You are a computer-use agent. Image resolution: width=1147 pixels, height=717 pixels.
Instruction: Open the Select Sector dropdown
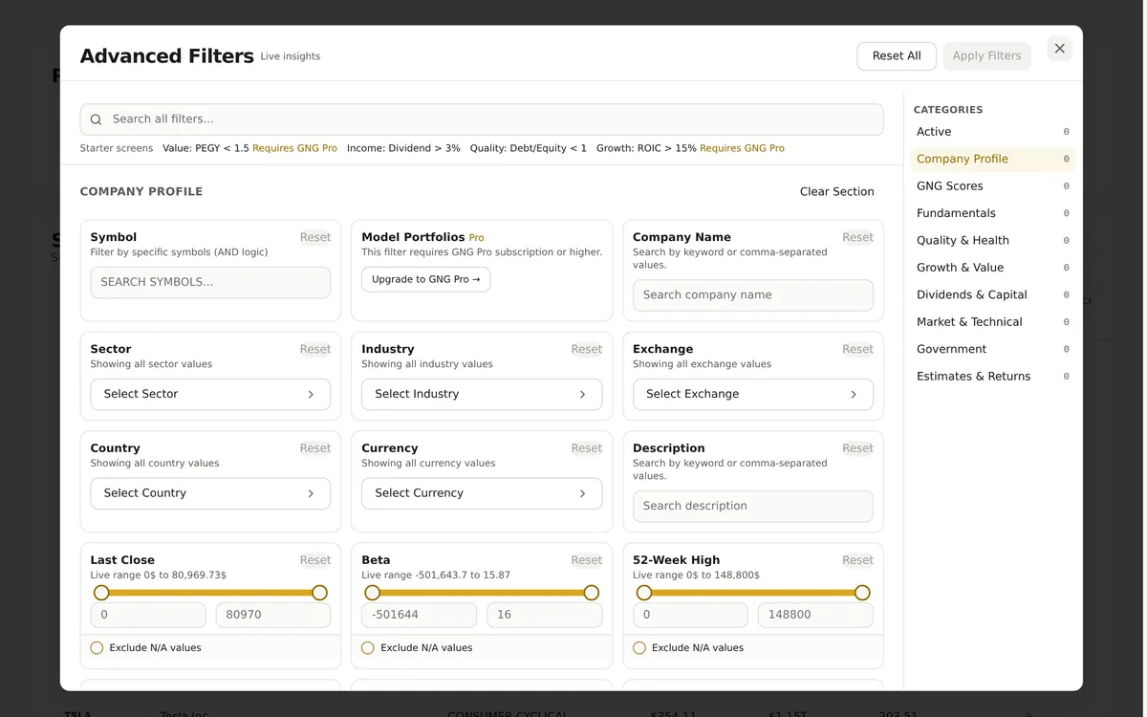(x=210, y=394)
